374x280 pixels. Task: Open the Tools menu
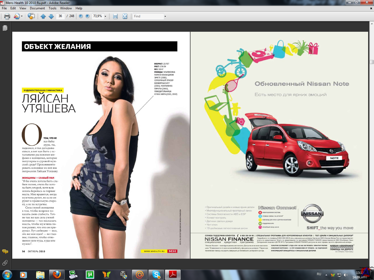[52, 8]
